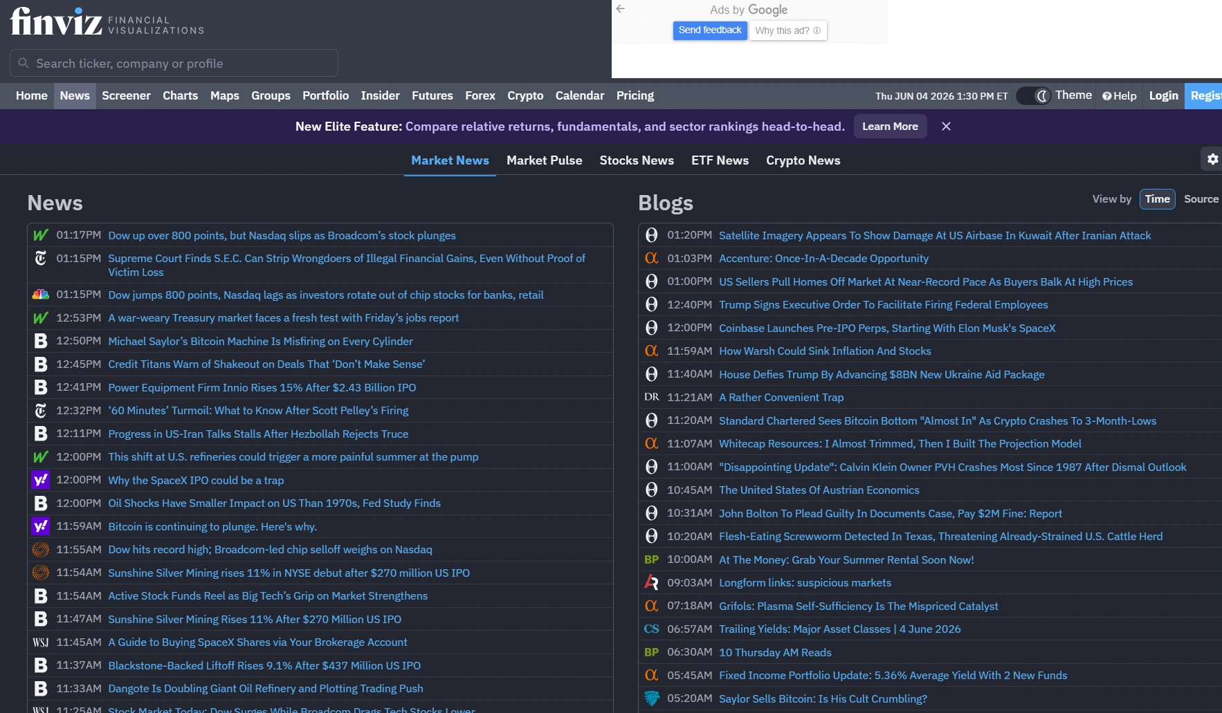The image size is (1222, 713).
Task: Click NYT icon beside '60 Minutes' Turmoil story
Action: [41, 411]
